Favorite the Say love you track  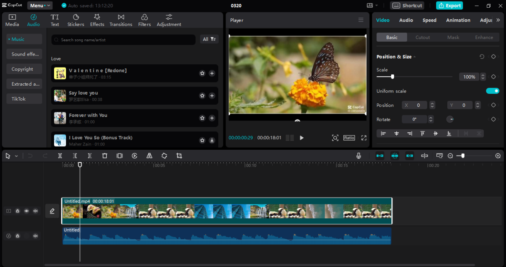(x=202, y=96)
